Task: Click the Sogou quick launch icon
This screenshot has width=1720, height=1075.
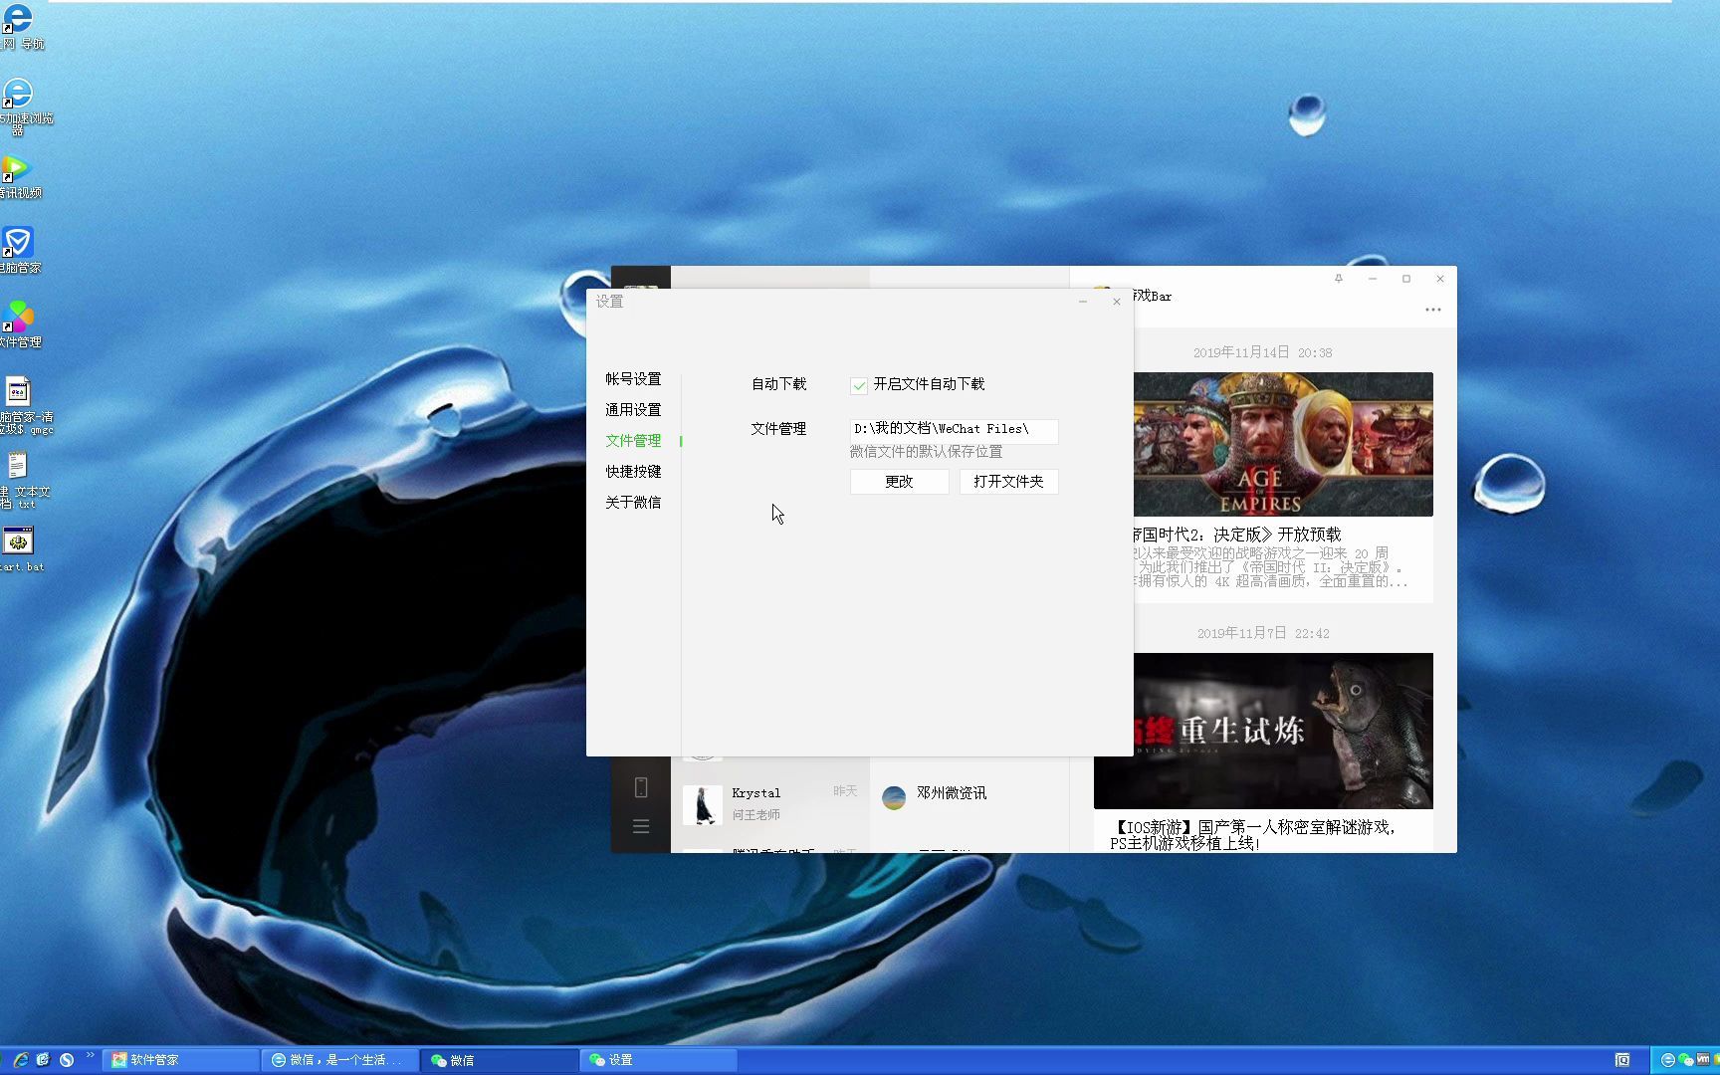Action: tap(67, 1060)
